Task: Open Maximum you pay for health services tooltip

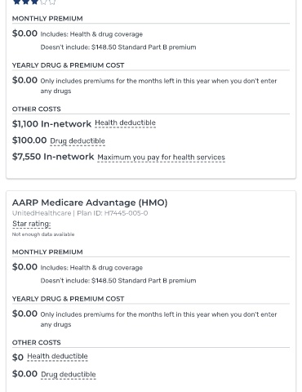Action: coord(161,158)
